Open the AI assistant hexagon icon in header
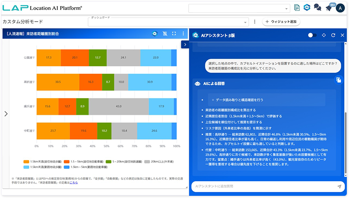 click(307, 8)
